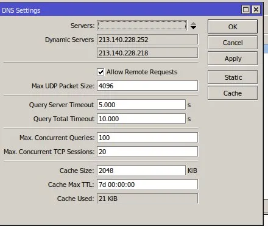Edit Max. Concurrent TCP Sessions value
Viewport: 268px width, 229px height.
coord(147,152)
